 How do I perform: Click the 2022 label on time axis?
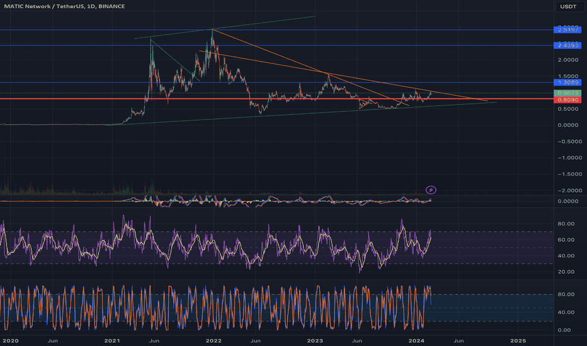click(214, 341)
